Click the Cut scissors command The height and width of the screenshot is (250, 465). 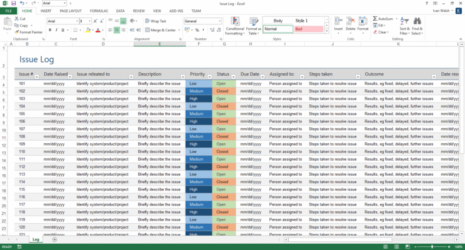[x=20, y=19]
